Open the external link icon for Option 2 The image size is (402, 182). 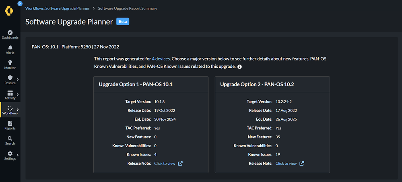pyautogui.click(x=302, y=164)
